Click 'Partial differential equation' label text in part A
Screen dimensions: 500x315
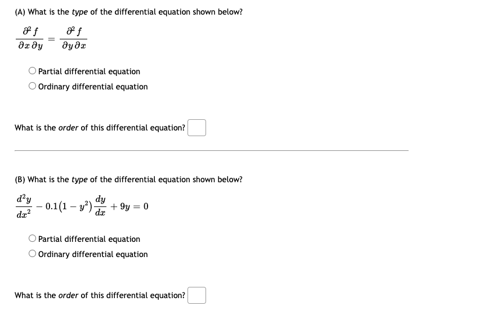click(x=89, y=71)
